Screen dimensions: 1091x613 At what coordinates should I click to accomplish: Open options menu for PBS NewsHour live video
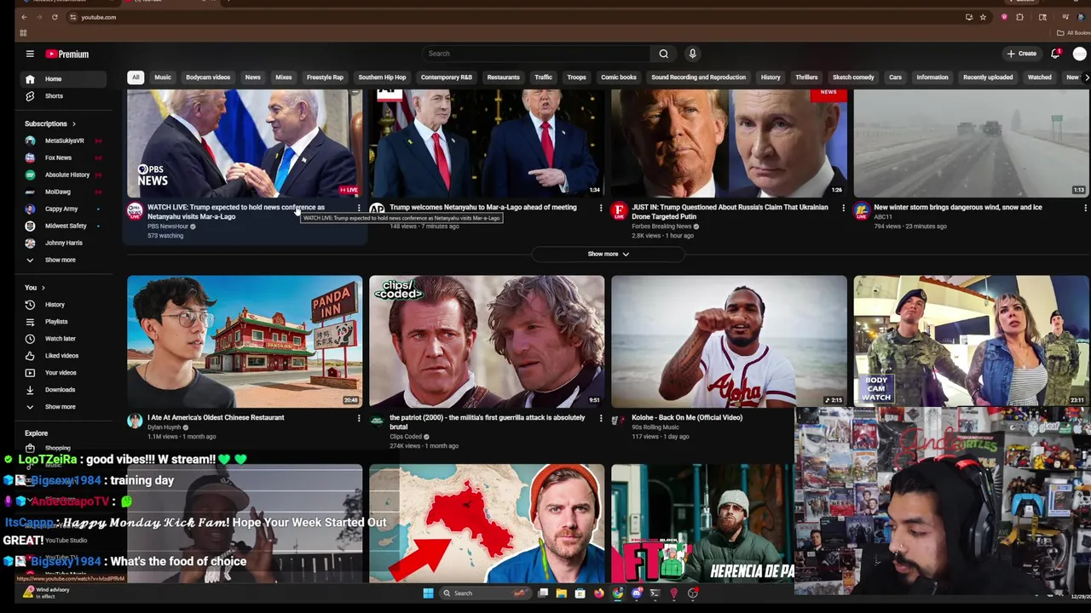click(359, 208)
